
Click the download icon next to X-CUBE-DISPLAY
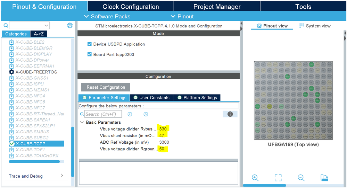11,54
